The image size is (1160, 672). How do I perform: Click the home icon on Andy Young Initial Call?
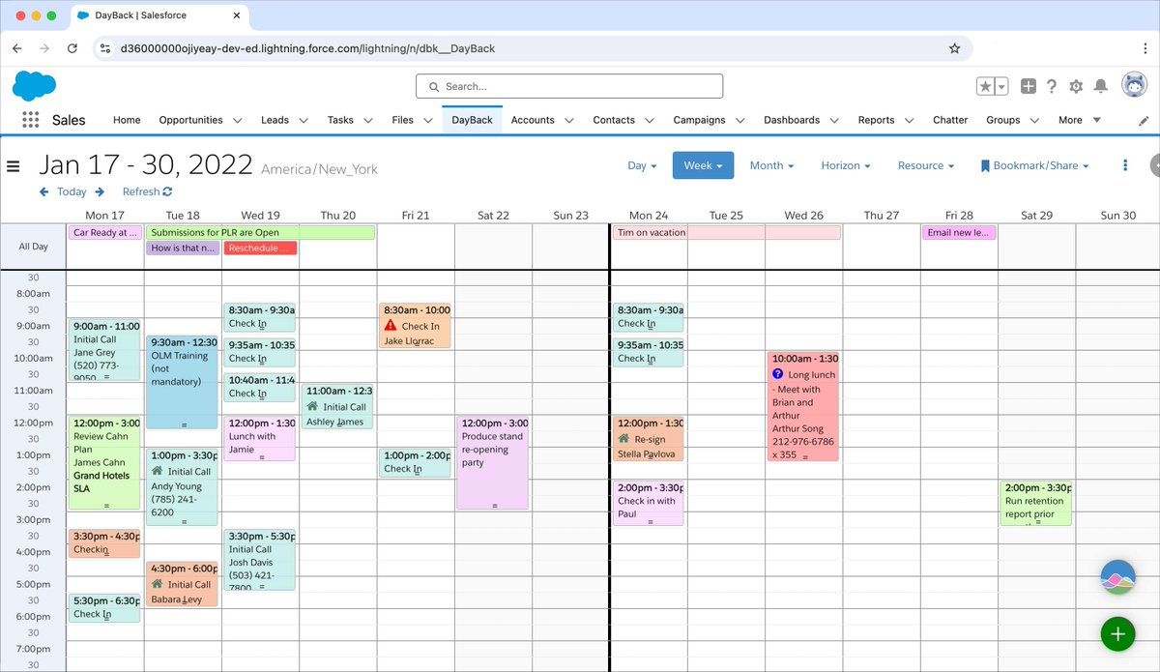click(157, 471)
